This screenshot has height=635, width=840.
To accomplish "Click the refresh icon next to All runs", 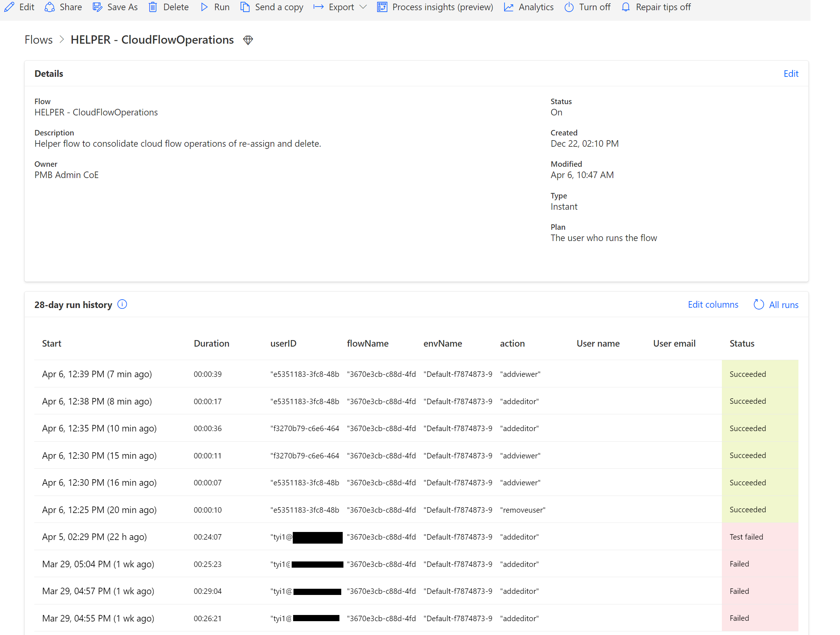I will click(759, 305).
